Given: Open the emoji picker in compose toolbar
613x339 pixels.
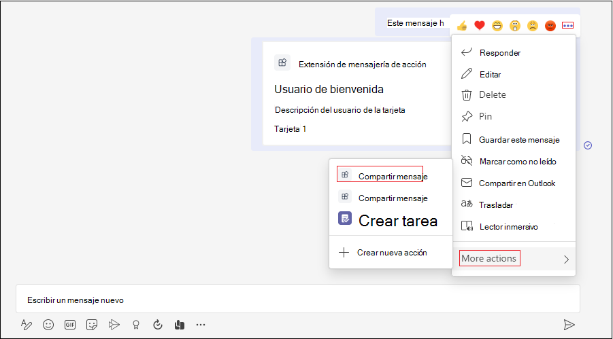Looking at the screenshot, I should [x=48, y=325].
